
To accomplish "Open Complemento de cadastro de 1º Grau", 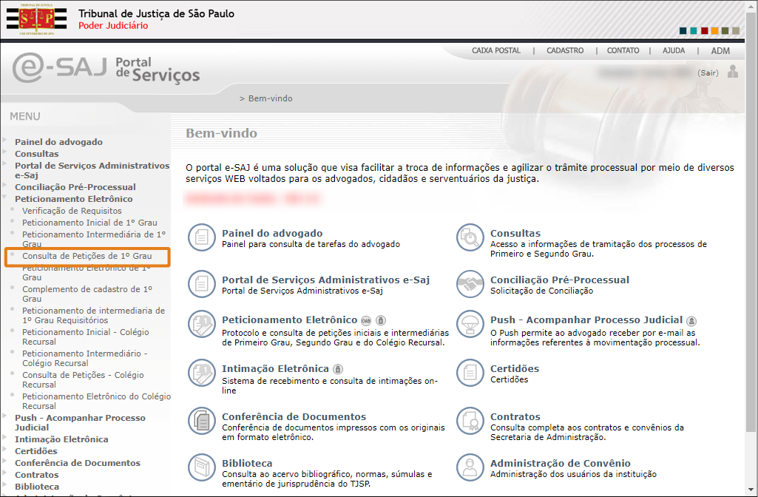I will [87, 294].
